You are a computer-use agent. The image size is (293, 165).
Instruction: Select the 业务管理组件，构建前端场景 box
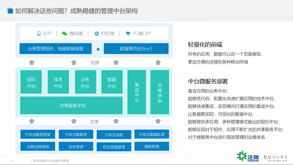pos(56,49)
